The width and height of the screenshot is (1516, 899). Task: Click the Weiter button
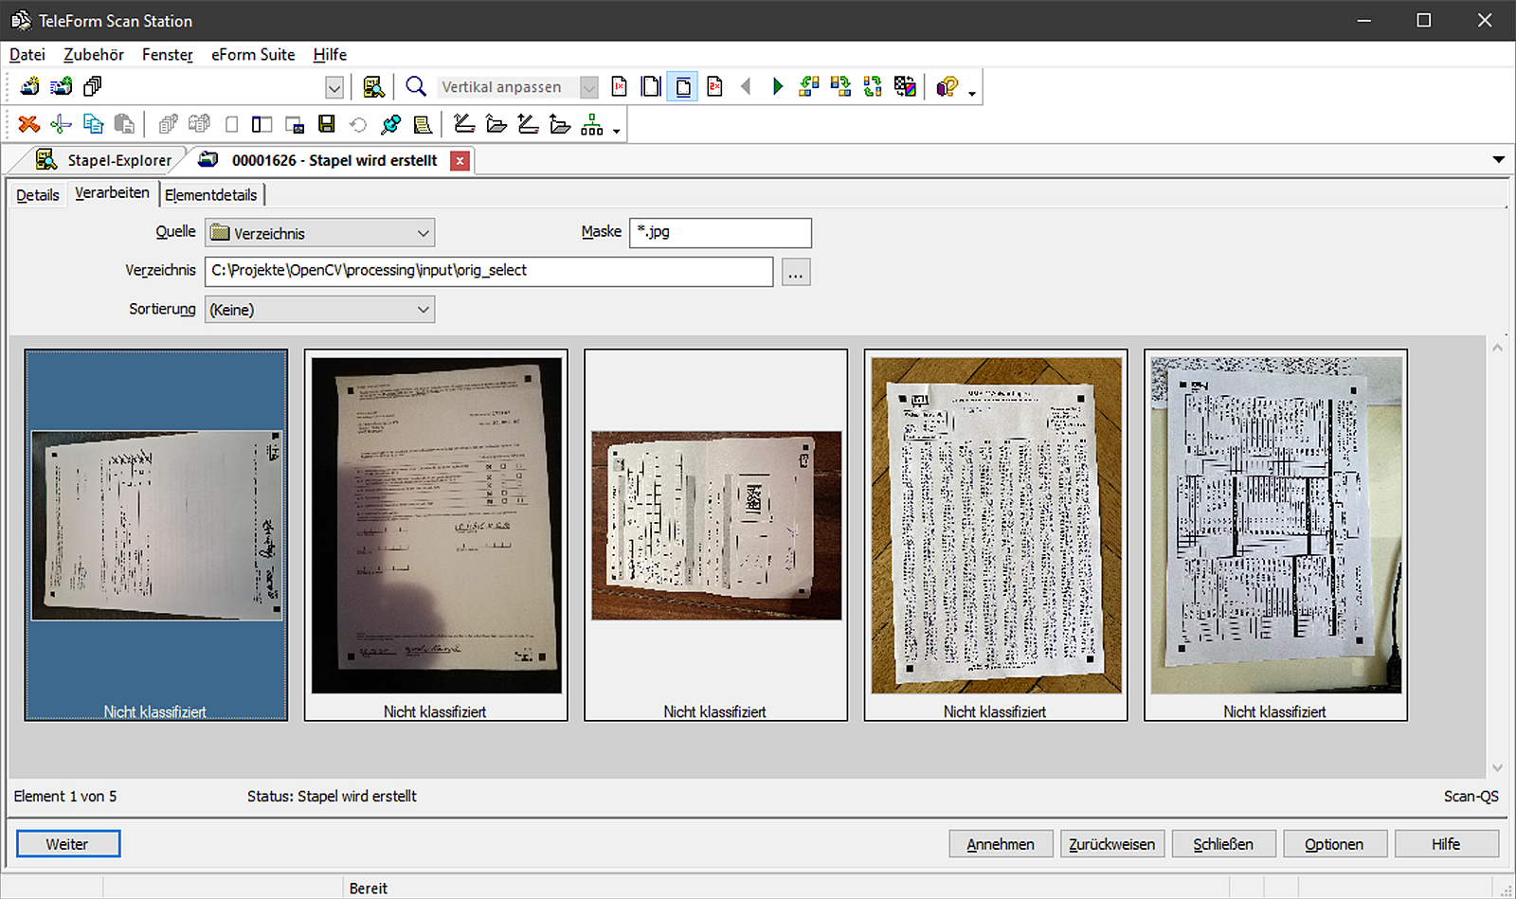67,843
